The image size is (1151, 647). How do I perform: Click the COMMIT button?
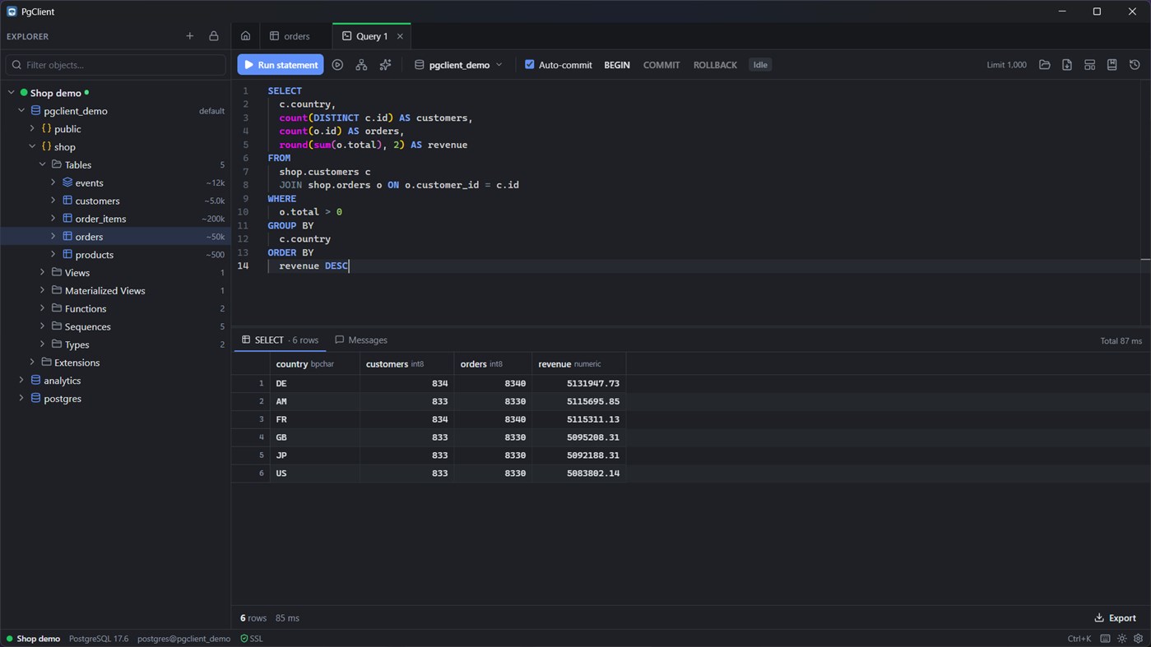pos(661,65)
